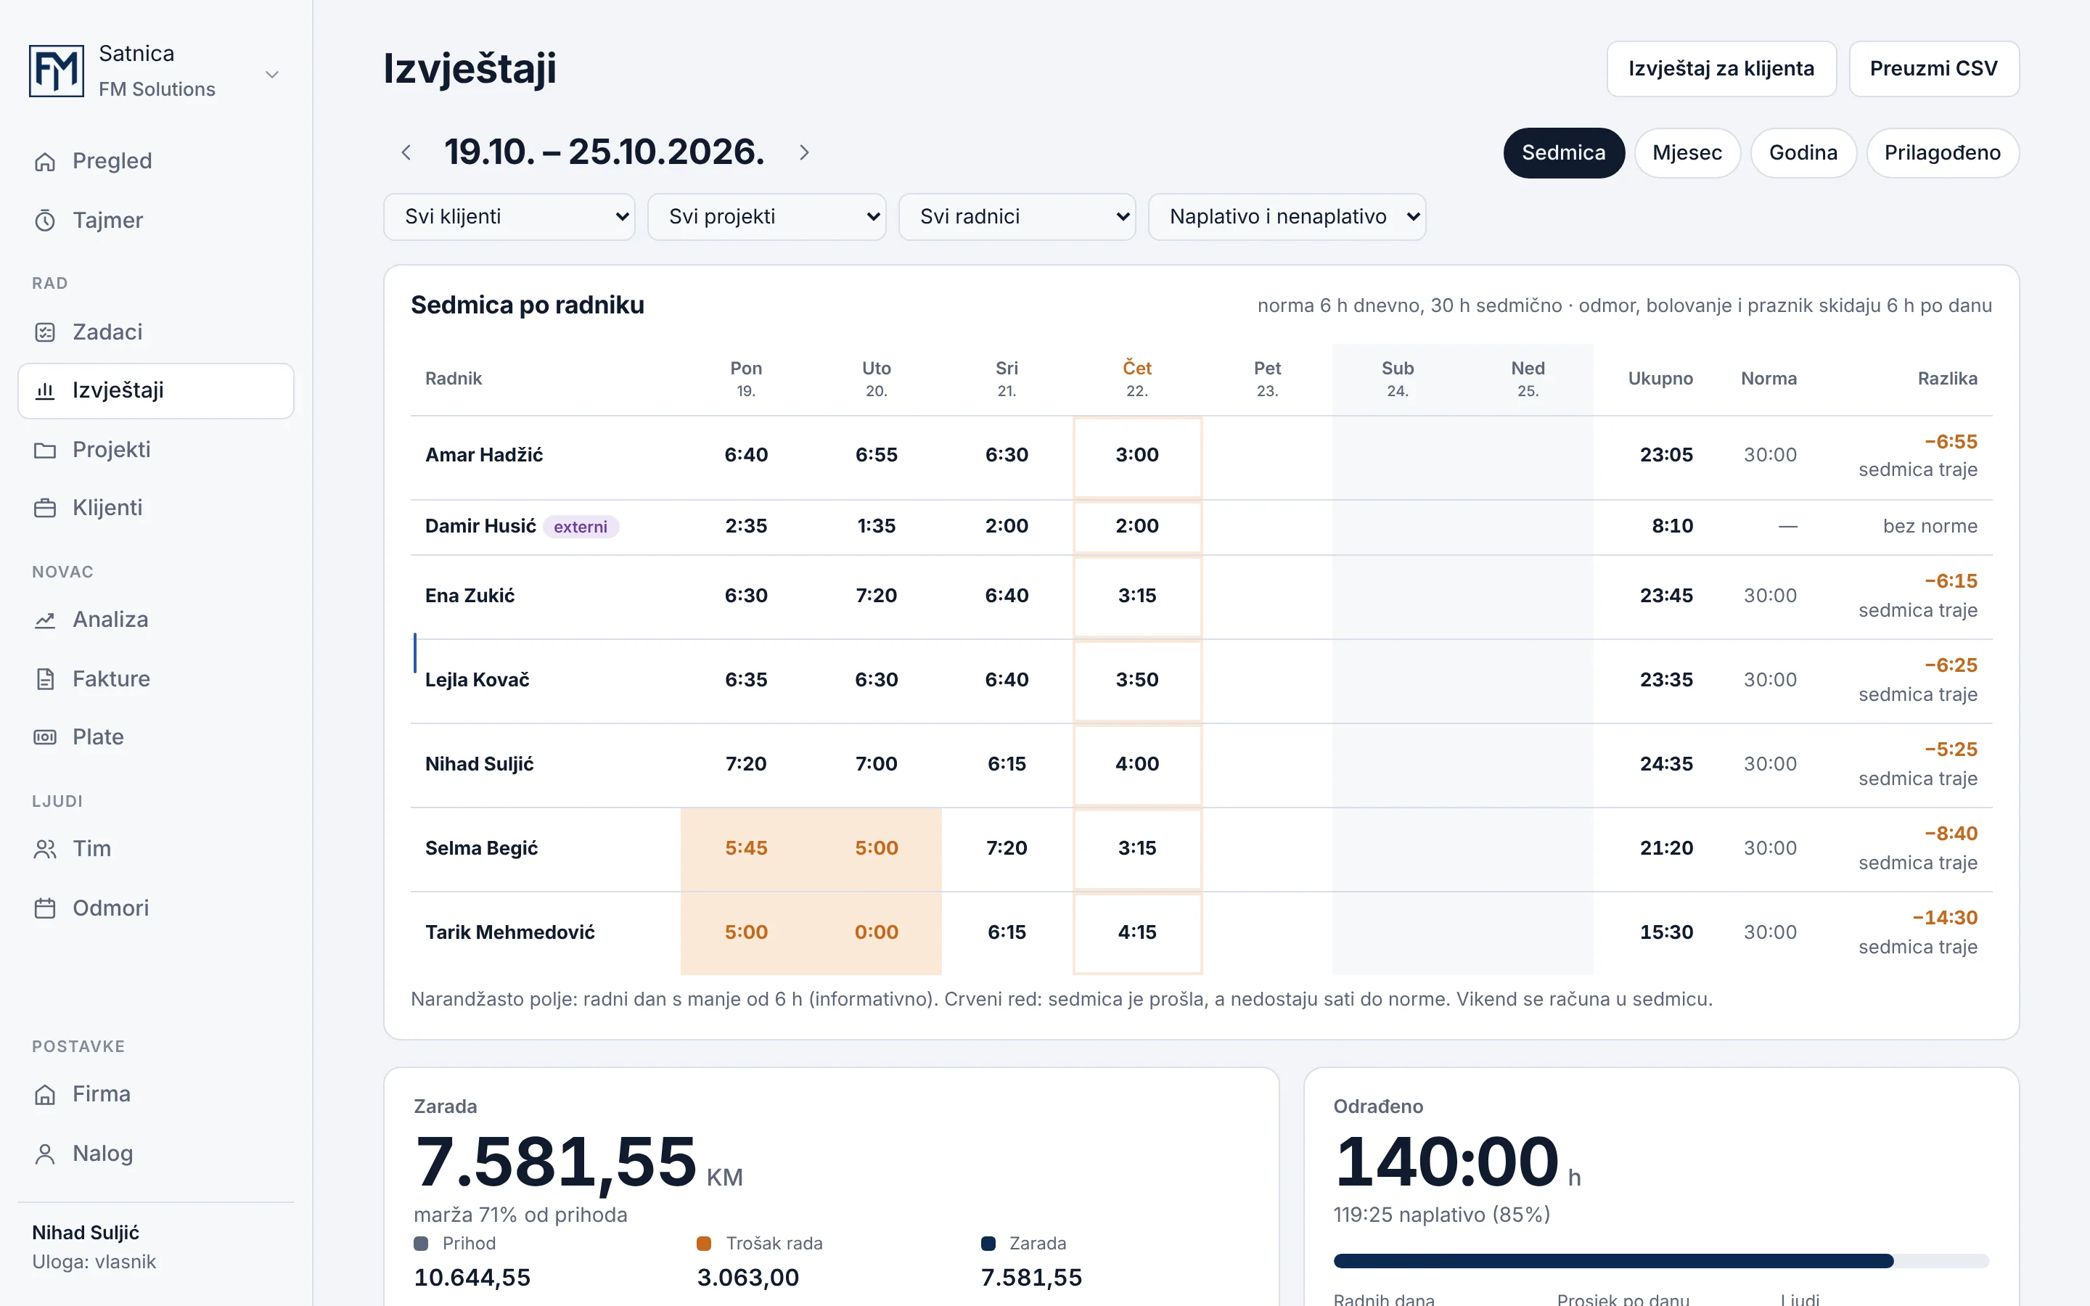
Task: Click the Odrađeno naplativo progress bar
Action: point(1661,1261)
